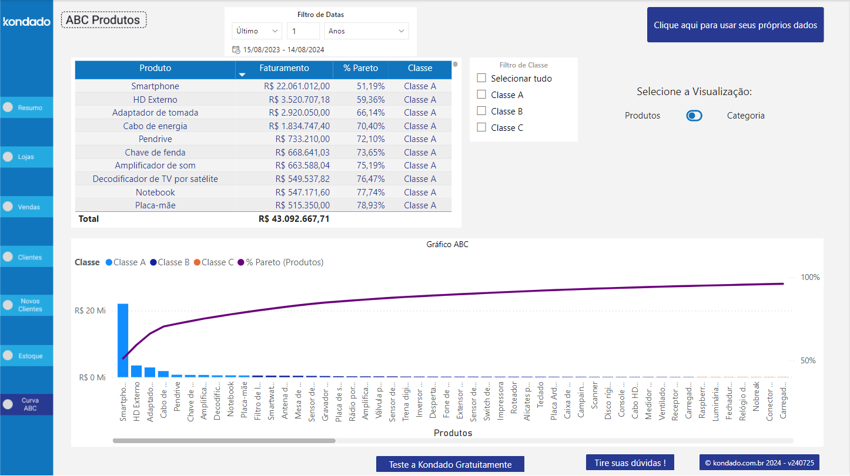Click the kondado logo
This screenshot has height=476, width=850.
(x=26, y=21)
